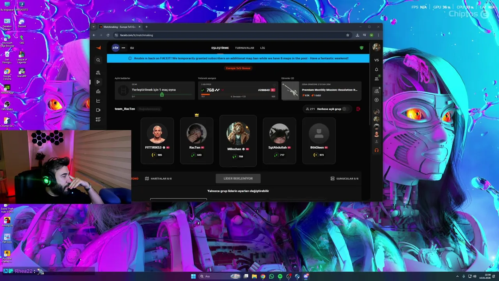Screen dimensions: 499x281
Task: Open the video camera sidebar icon
Action: [98, 110]
